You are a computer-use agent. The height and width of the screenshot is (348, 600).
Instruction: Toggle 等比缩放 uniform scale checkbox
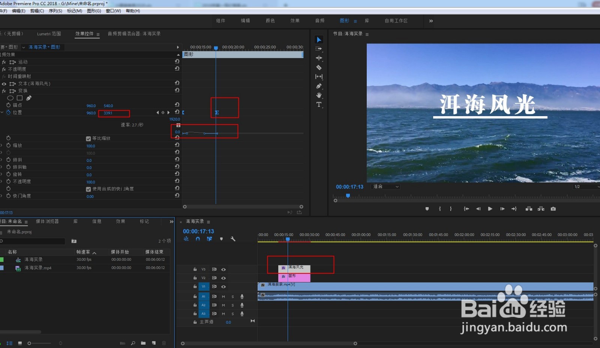click(88, 139)
